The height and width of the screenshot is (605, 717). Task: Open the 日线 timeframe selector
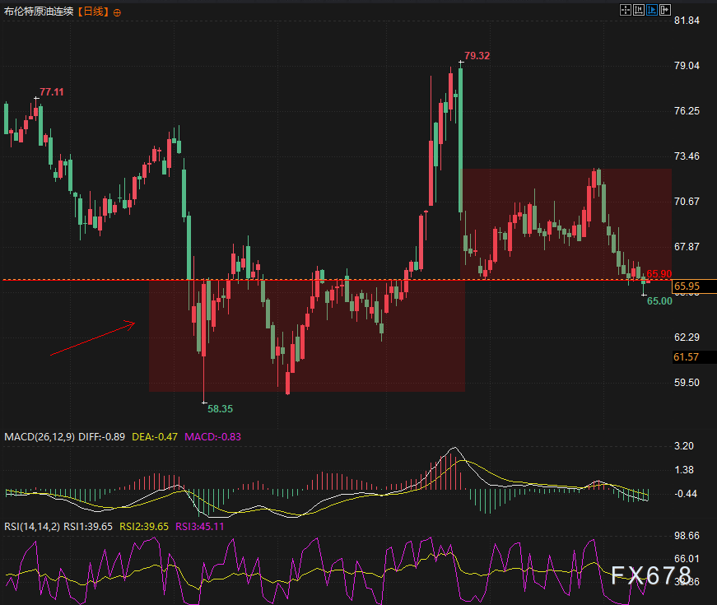[x=93, y=12]
